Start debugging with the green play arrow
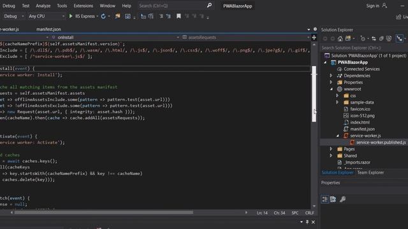Image resolution: width=408 pixels, height=229 pixels. point(71,16)
